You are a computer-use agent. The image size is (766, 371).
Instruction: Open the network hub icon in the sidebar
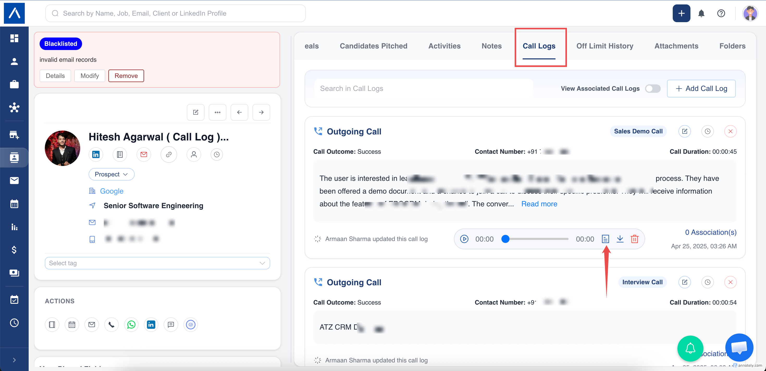(14, 107)
